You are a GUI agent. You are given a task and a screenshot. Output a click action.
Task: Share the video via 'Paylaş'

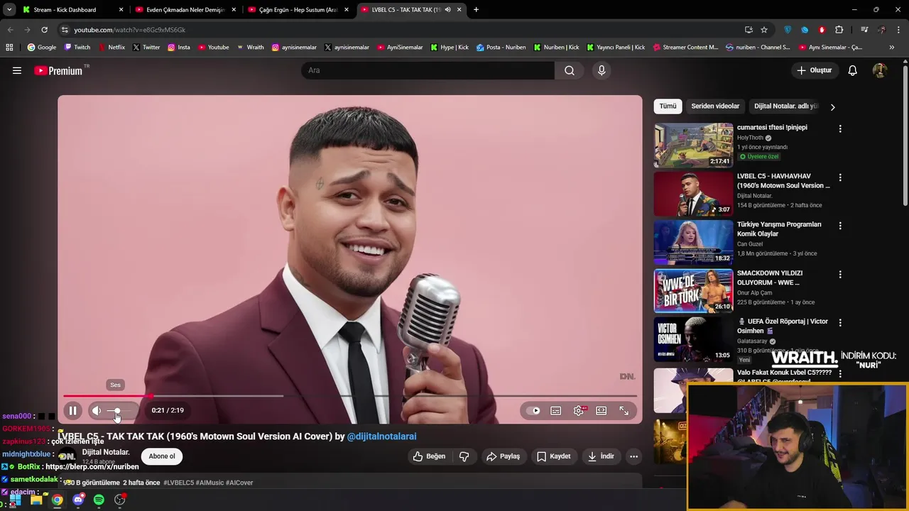click(503, 456)
